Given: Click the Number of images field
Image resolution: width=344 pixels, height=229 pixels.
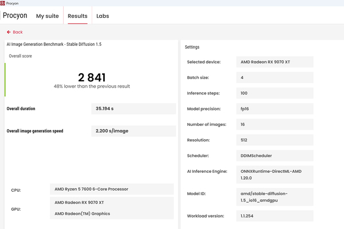Looking at the screenshot, I should click(x=275, y=124).
